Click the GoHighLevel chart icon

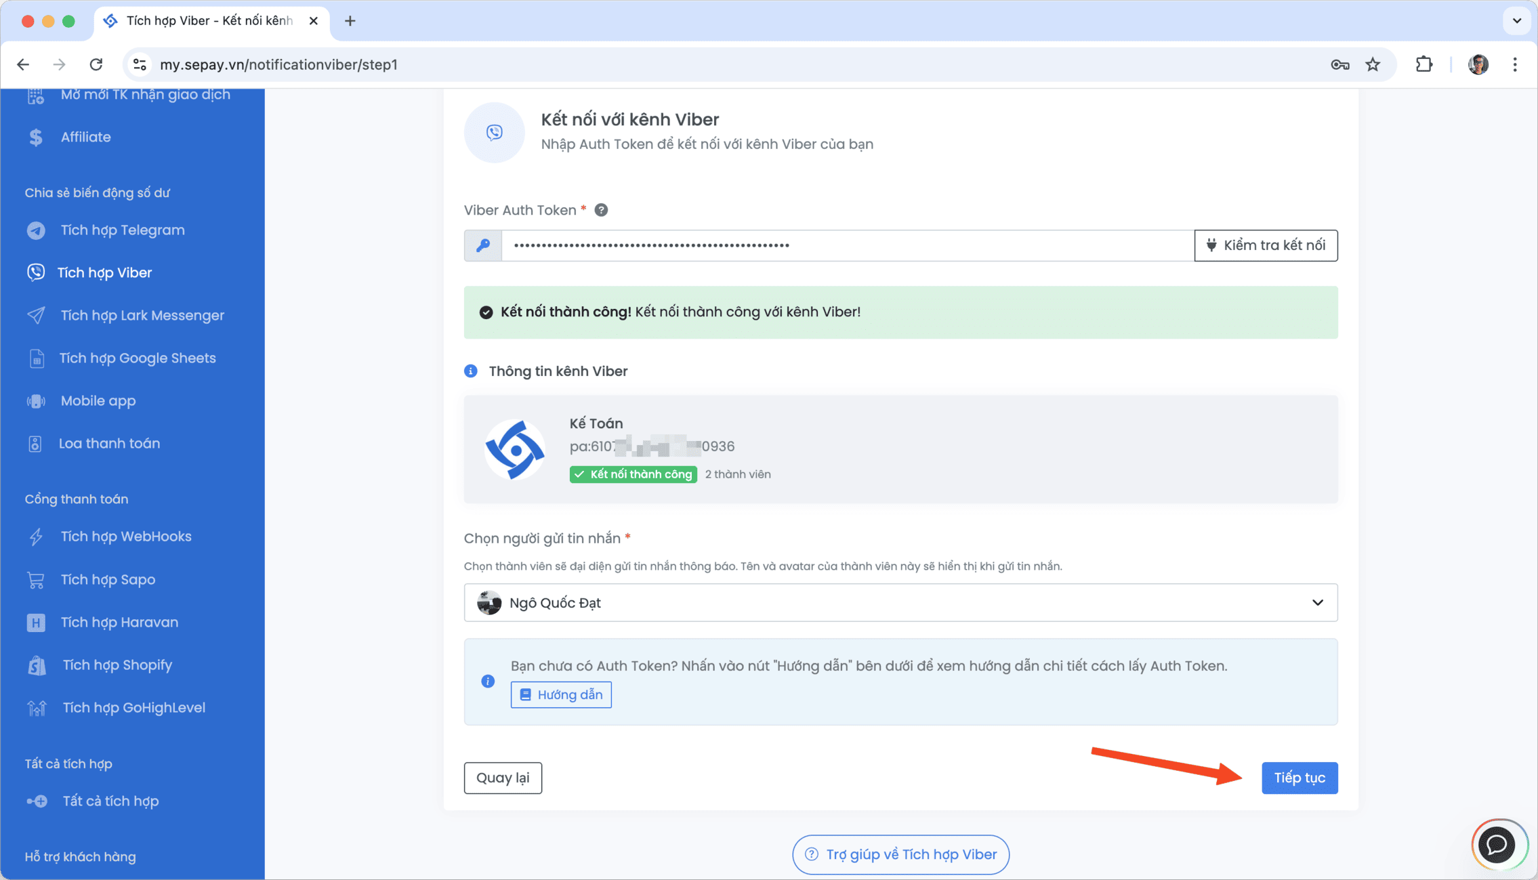click(x=37, y=708)
